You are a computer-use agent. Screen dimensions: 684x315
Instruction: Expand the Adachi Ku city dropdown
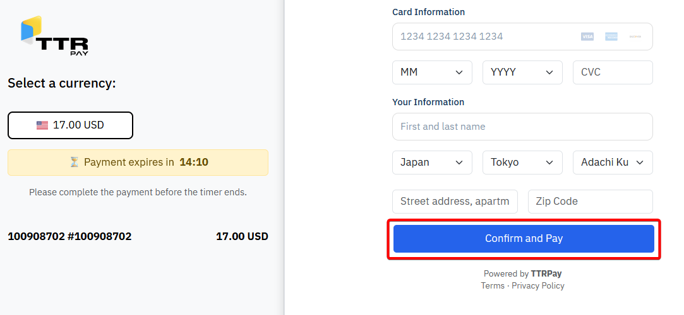(613, 163)
